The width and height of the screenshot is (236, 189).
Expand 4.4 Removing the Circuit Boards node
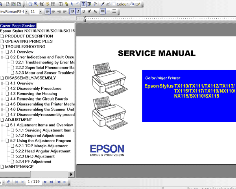pyautogui.click(x=2, y=99)
